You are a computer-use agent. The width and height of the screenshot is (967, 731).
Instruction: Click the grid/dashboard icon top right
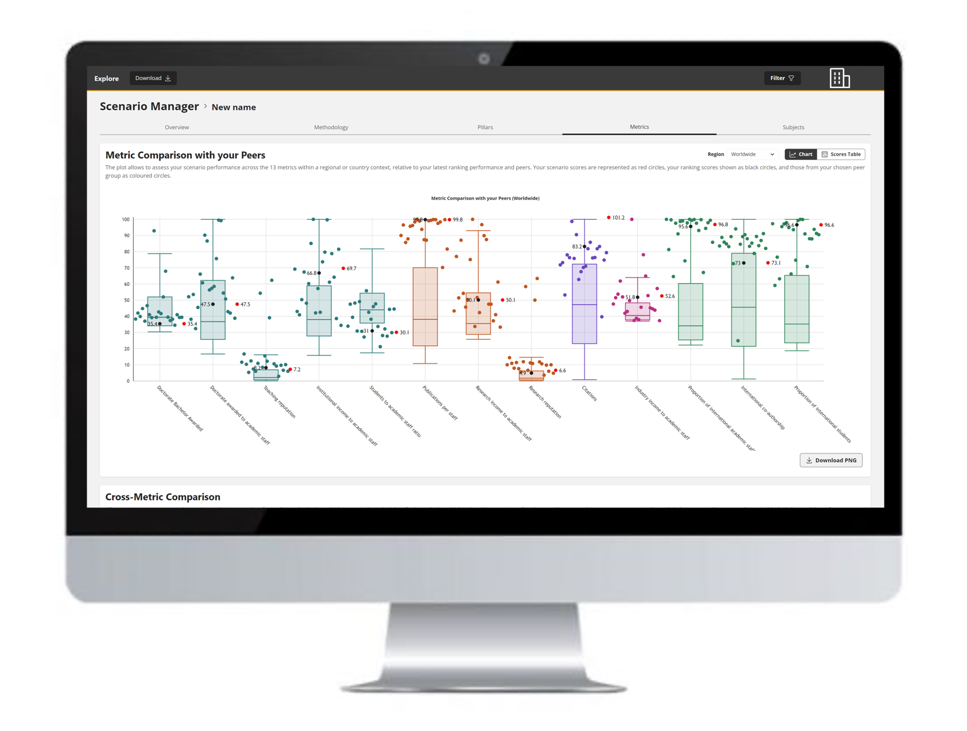click(x=840, y=77)
